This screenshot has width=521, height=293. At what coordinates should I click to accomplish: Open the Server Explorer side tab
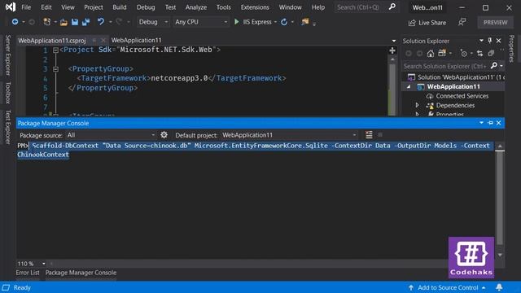tap(7, 55)
